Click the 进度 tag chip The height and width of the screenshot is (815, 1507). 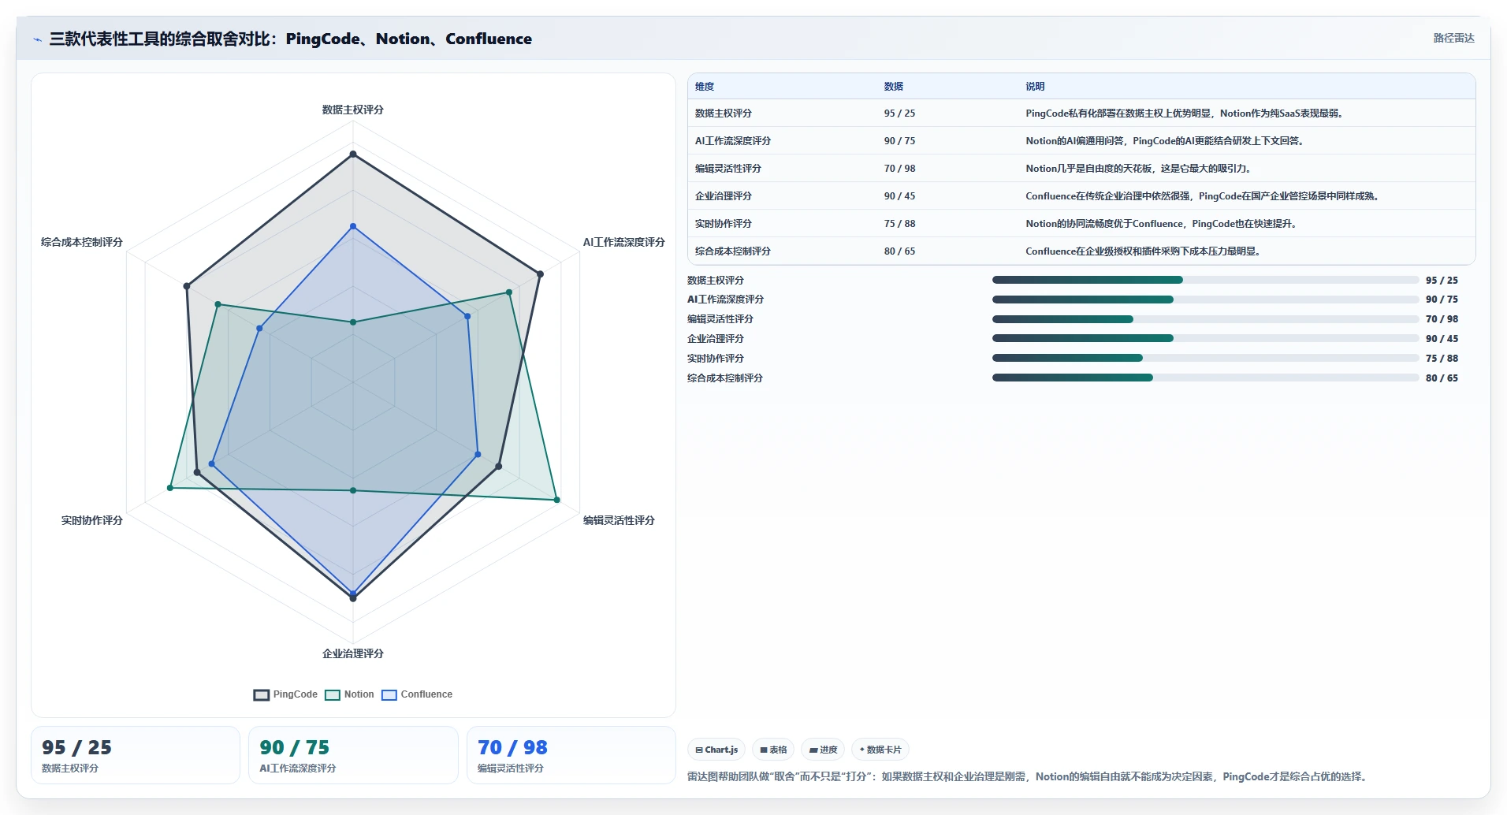(x=823, y=750)
